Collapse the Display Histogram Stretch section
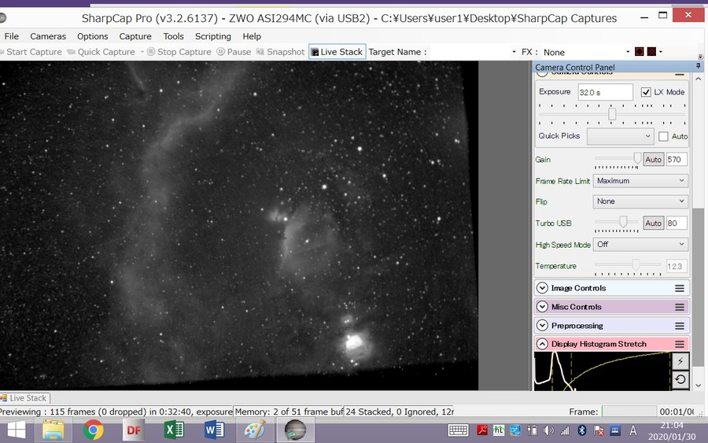 tap(542, 344)
